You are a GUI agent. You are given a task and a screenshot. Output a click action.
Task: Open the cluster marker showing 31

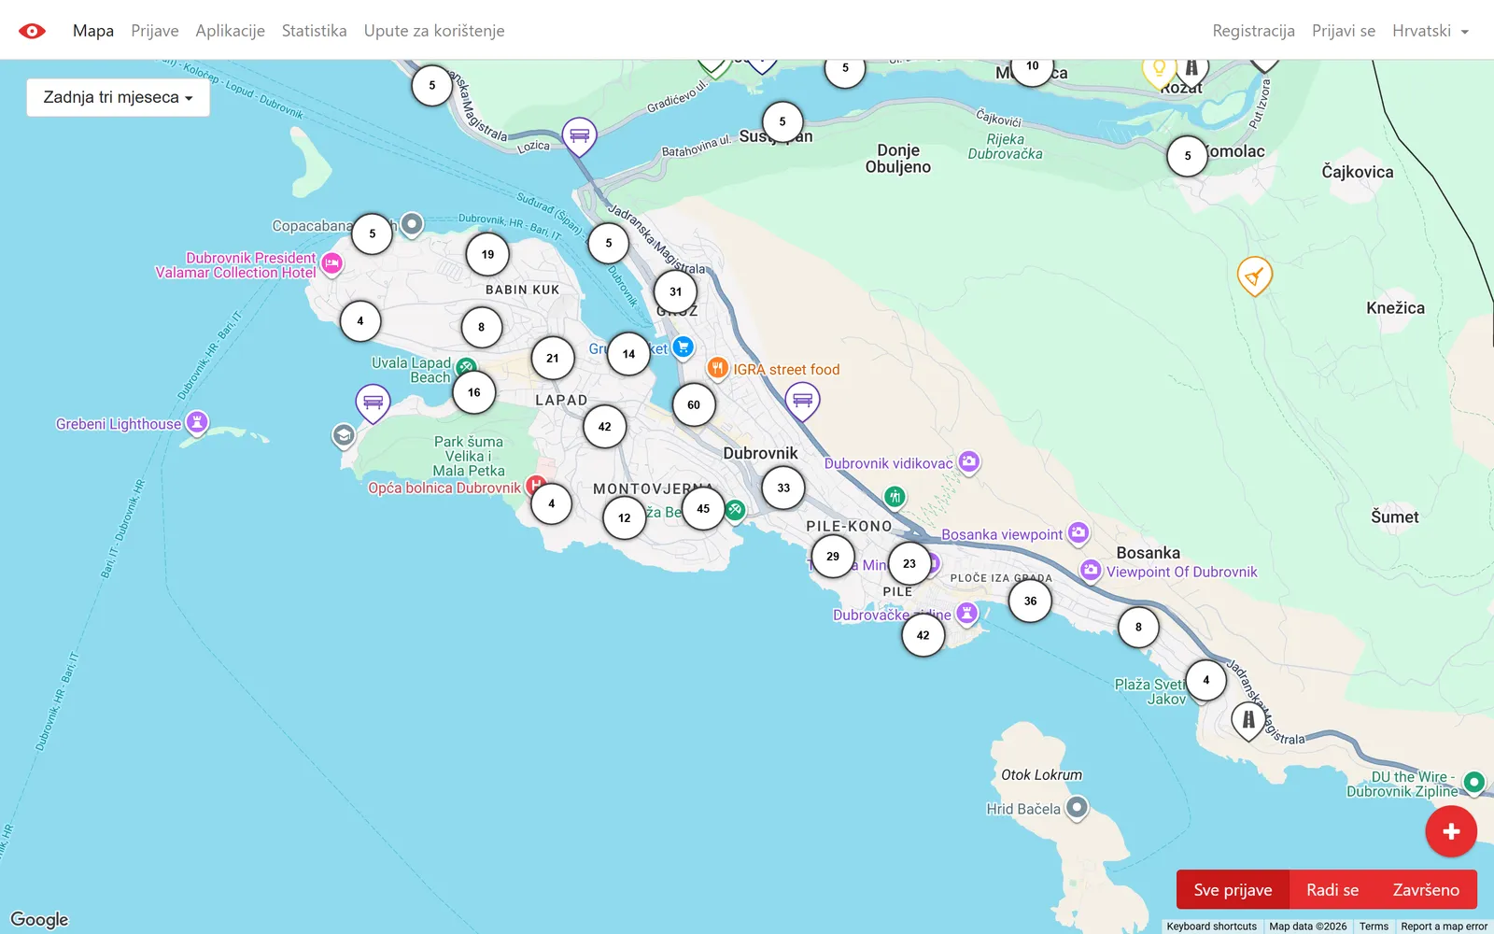click(675, 291)
